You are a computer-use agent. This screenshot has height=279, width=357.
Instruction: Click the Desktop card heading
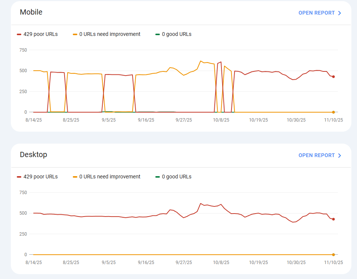pos(33,155)
